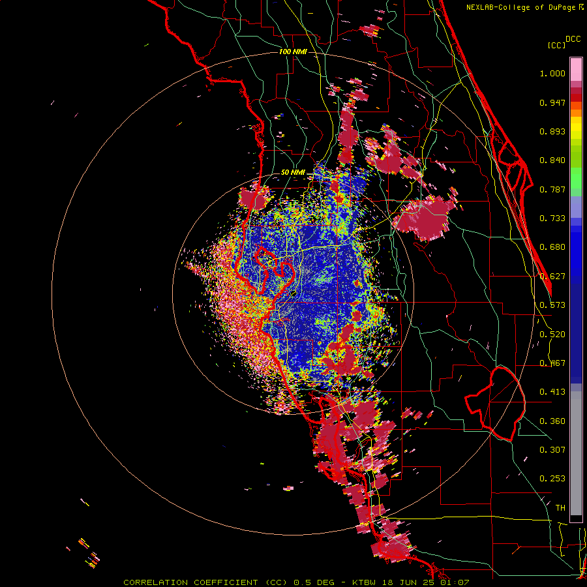
Task: Click the 0.893 scale value
Action: (x=552, y=131)
